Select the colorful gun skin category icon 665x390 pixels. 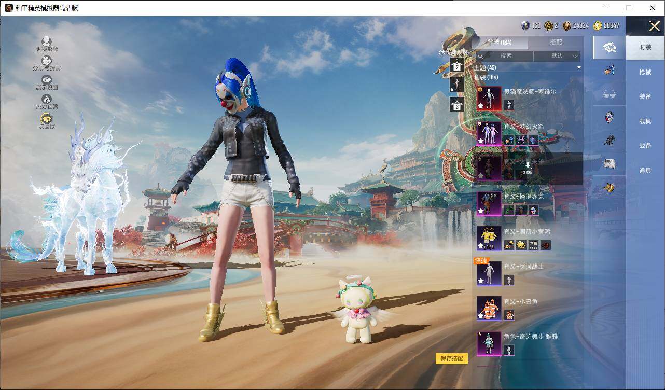pyautogui.click(x=609, y=71)
